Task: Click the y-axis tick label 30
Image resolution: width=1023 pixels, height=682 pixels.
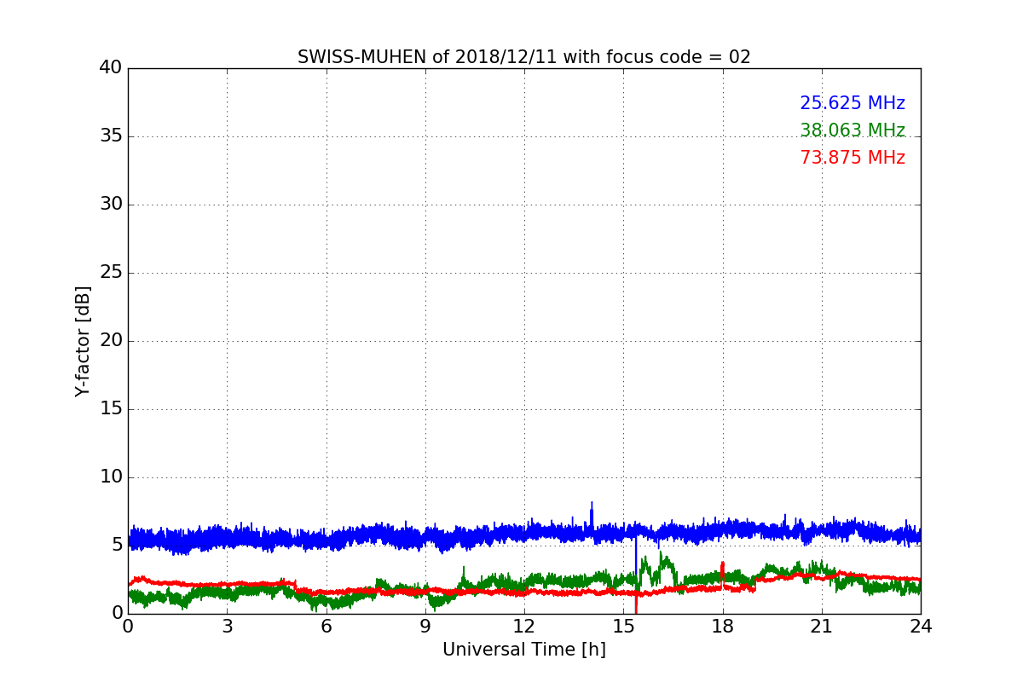Action: click(x=111, y=204)
